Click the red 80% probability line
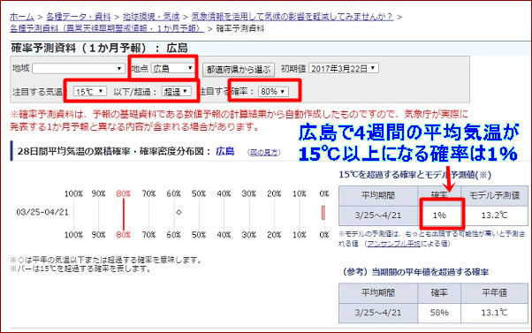 pos(124,215)
